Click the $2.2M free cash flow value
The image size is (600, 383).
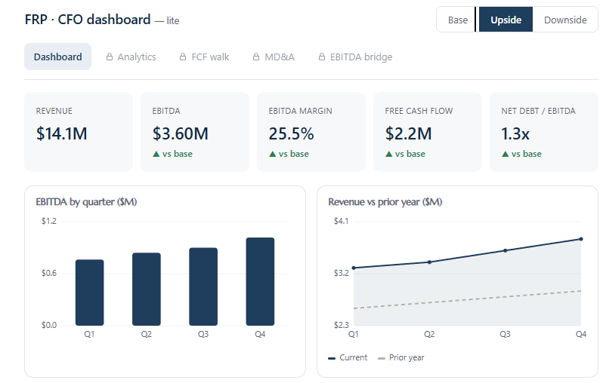pos(408,133)
